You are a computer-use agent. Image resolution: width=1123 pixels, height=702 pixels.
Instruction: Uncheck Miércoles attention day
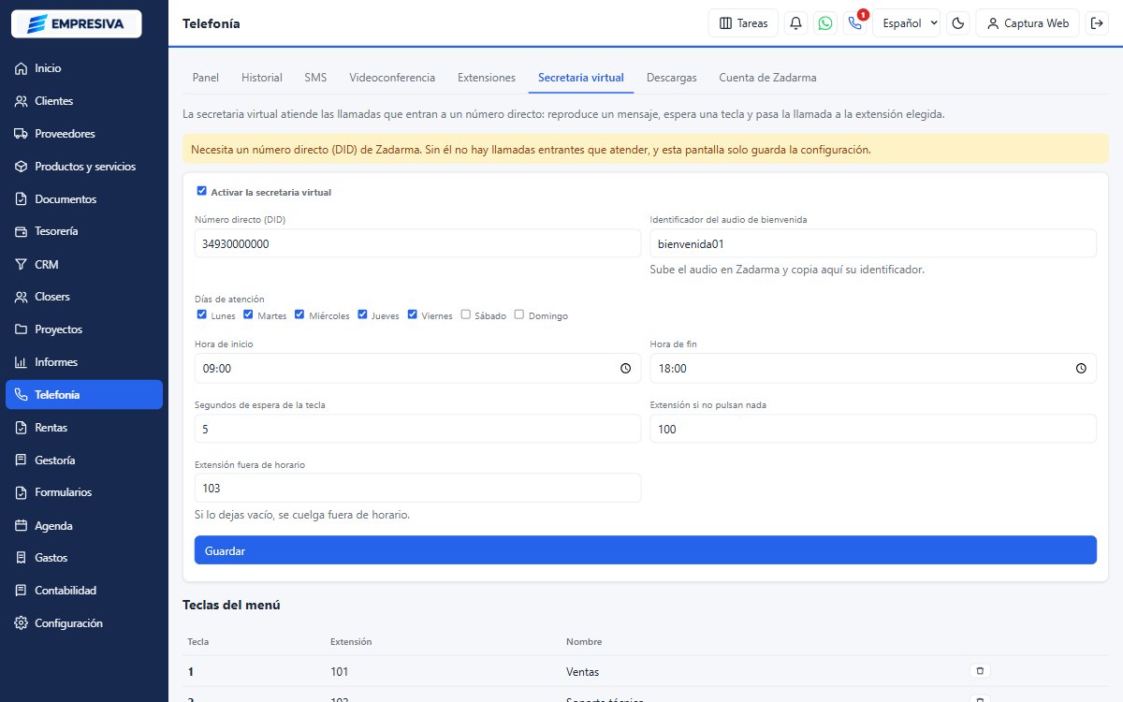click(299, 315)
